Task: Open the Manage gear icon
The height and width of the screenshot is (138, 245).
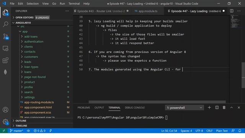Action: coord(5,122)
